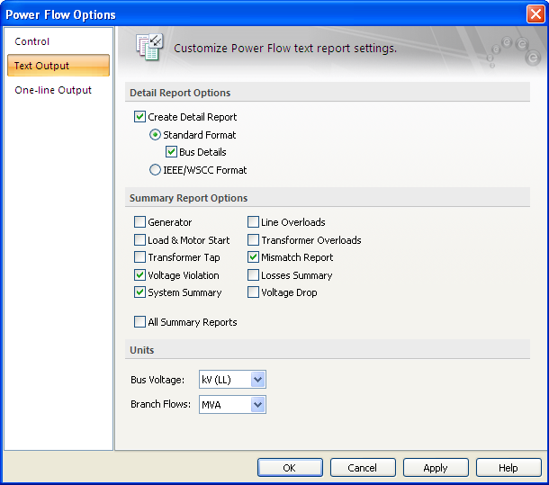Close the Power Flow Options dialog
The height and width of the screenshot is (485, 549).
[x=535, y=13]
